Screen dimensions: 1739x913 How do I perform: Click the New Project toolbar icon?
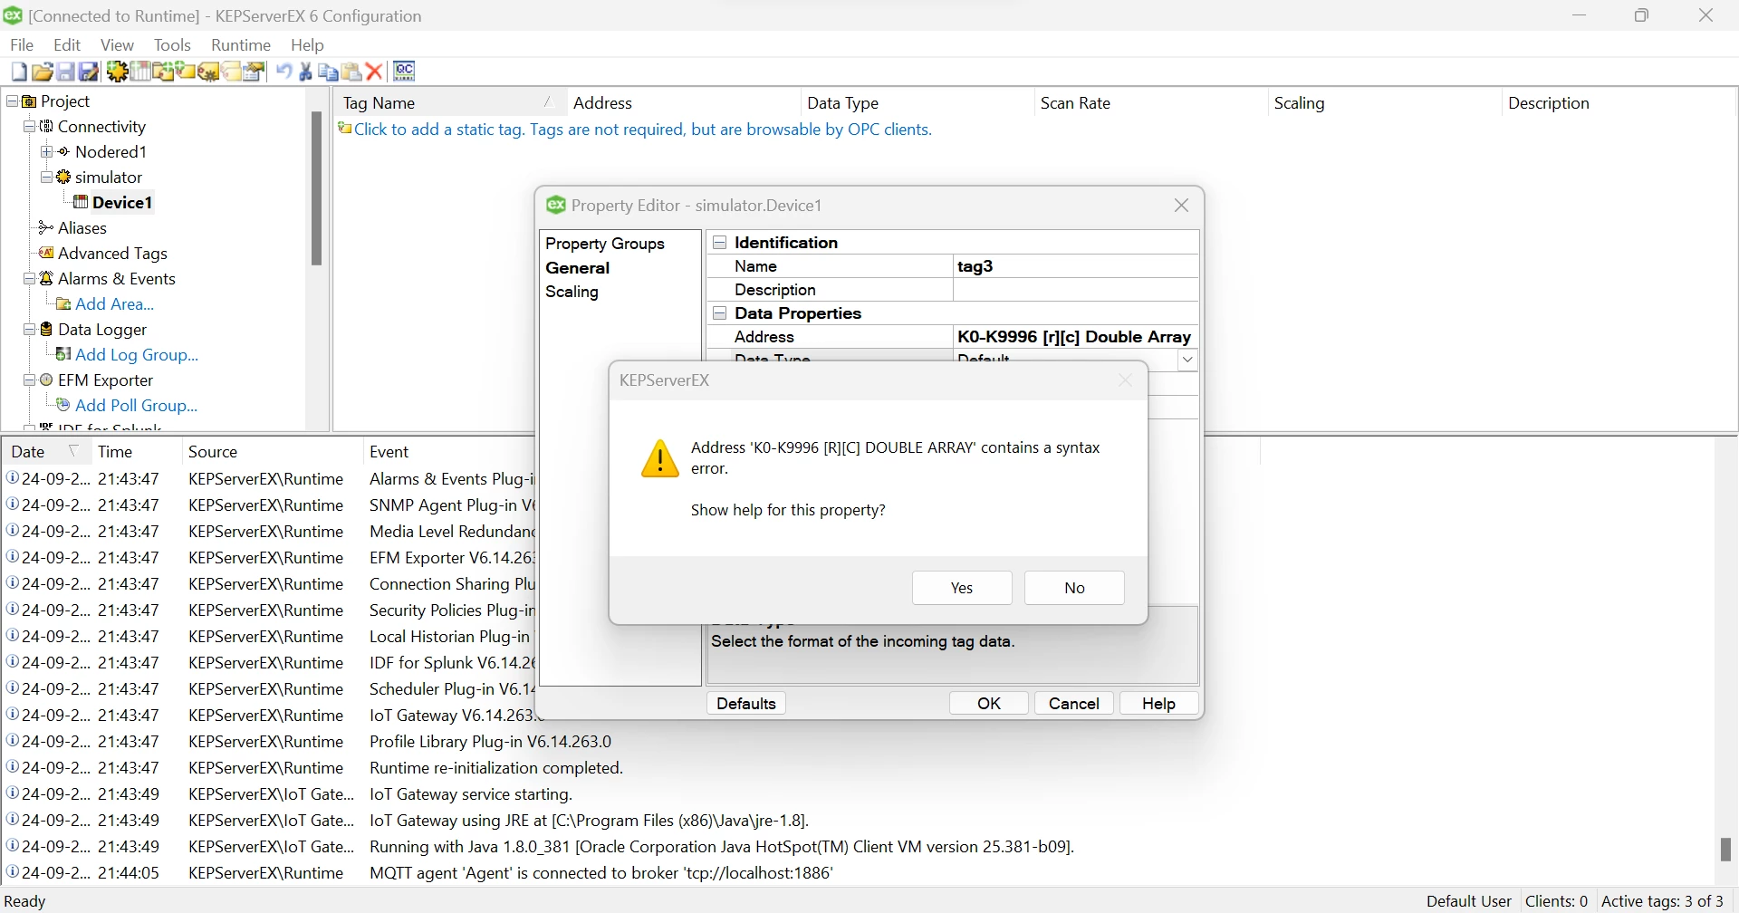(x=19, y=72)
